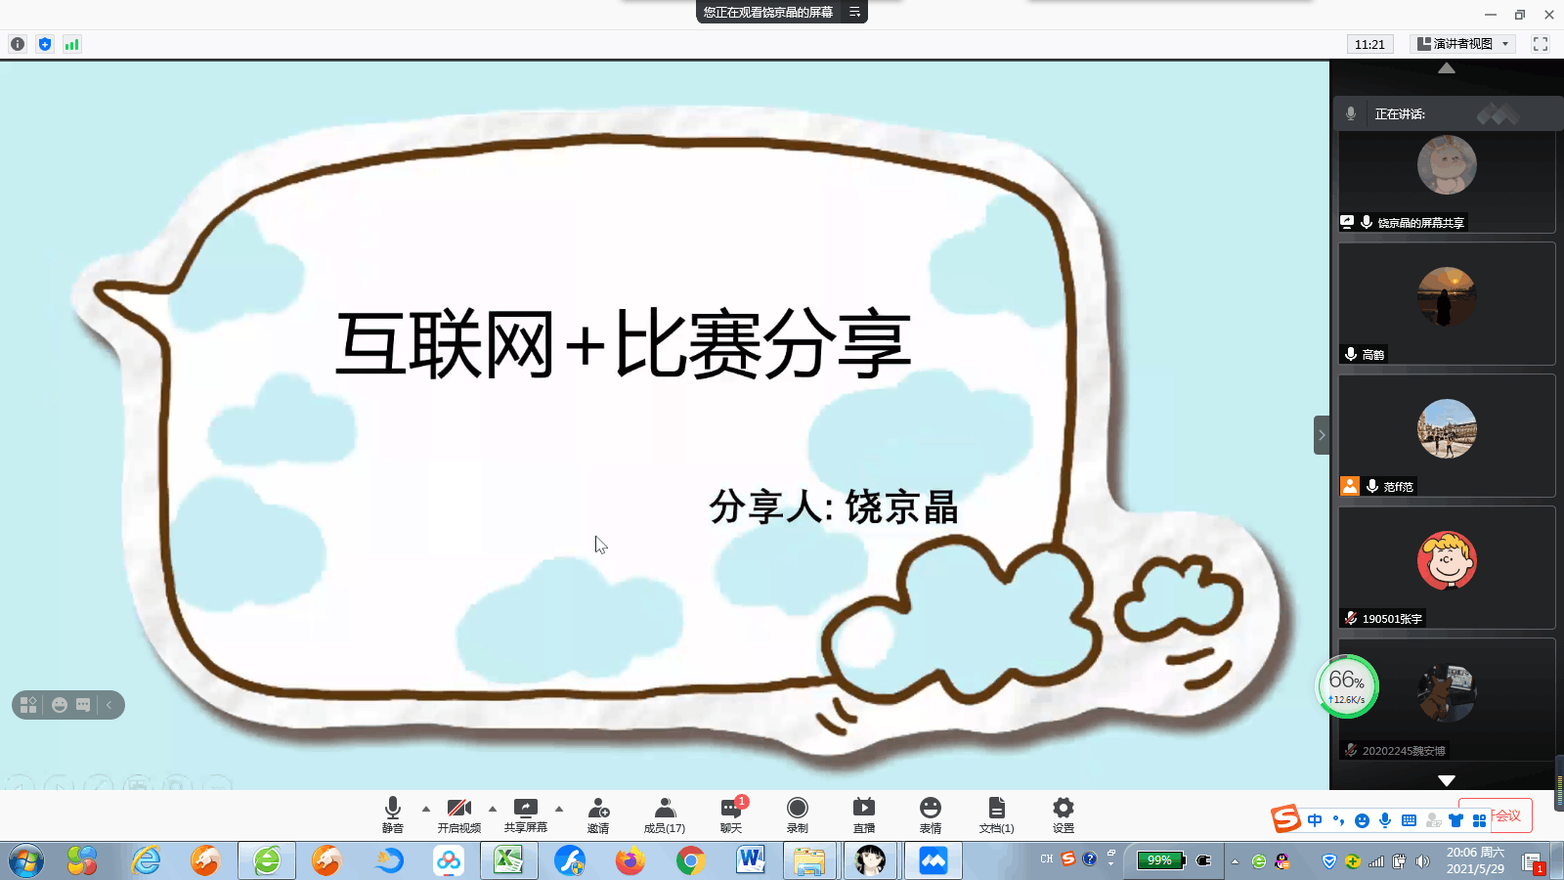Select 高鹤's participant video thumbnail
Screen dimensions: 1564x880
coord(1447,303)
